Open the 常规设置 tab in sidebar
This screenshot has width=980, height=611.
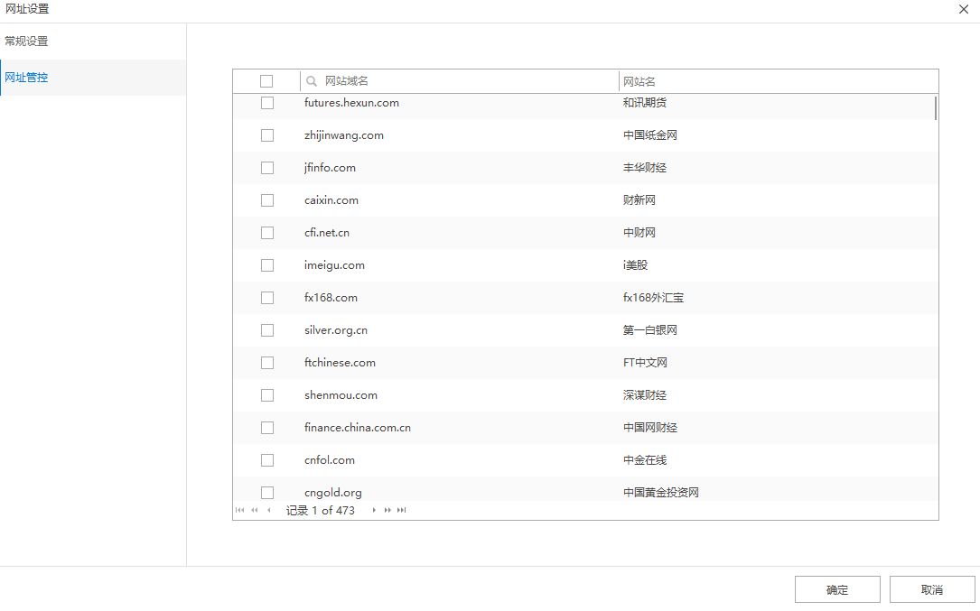93,42
